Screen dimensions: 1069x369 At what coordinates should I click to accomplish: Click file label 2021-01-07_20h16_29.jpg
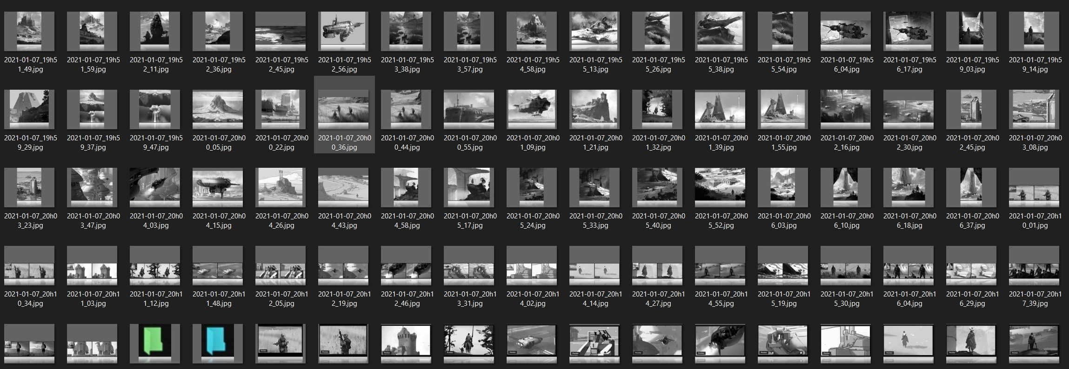[x=973, y=299]
